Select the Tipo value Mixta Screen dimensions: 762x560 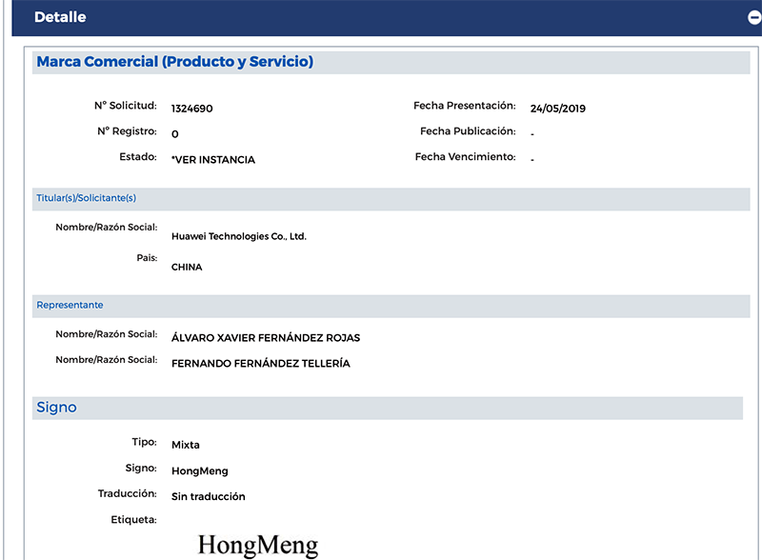185,445
